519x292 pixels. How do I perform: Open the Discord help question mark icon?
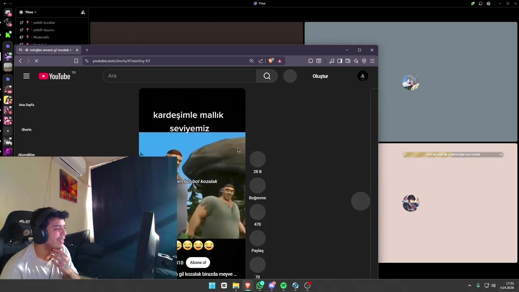click(488, 3)
